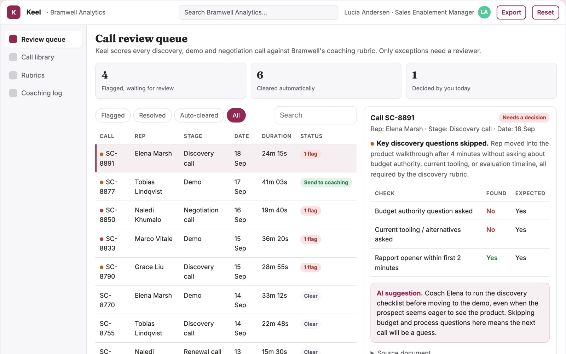
Task: Open call SC-8755 Tobias Lindqvist
Action: coord(226,328)
